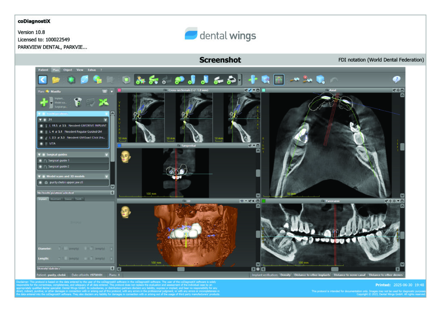Click object tree scroll down arrow
Viewport: 441px width, 312px height.
tap(112, 187)
